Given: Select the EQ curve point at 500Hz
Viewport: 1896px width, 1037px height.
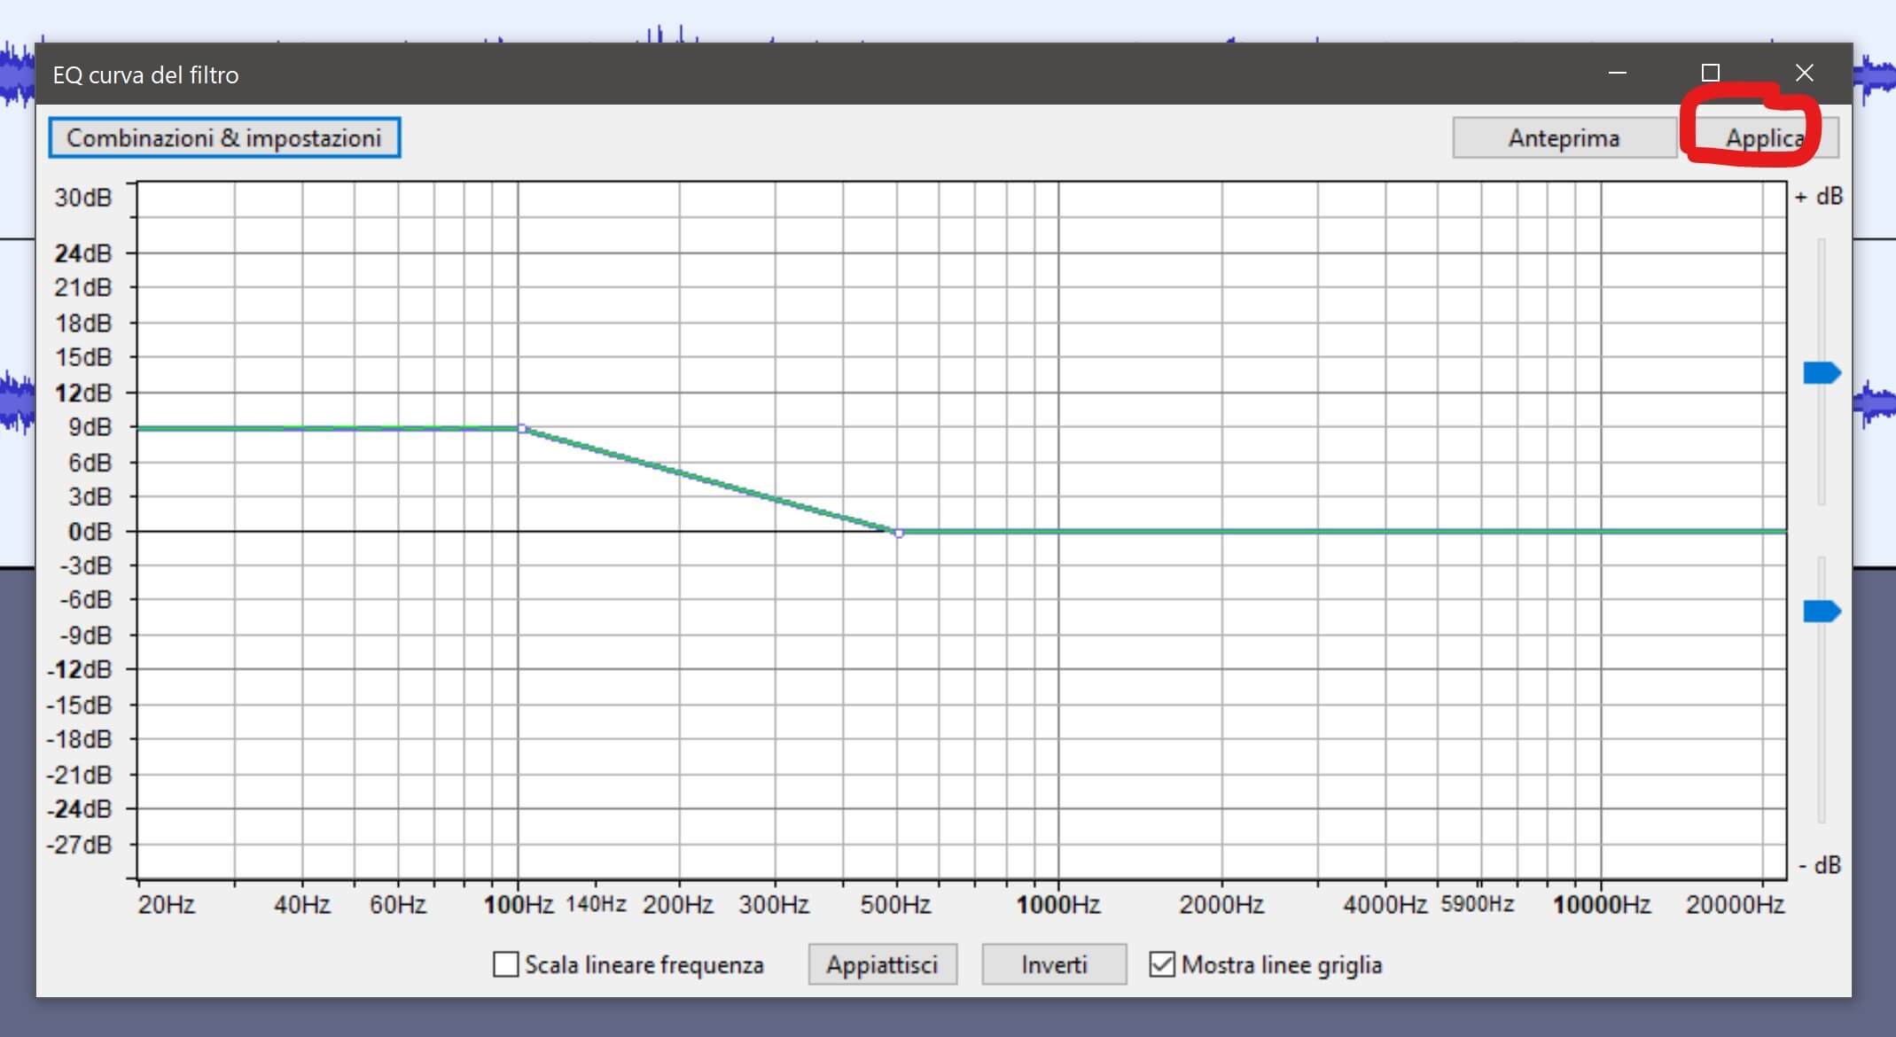Looking at the screenshot, I should pos(899,533).
